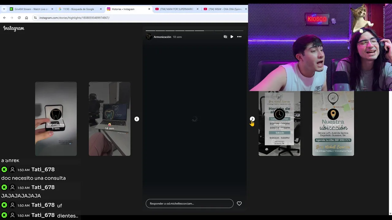Viewport: 392px width, 220px height.
Task: Unmute the story audio
Action: click(225, 37)
